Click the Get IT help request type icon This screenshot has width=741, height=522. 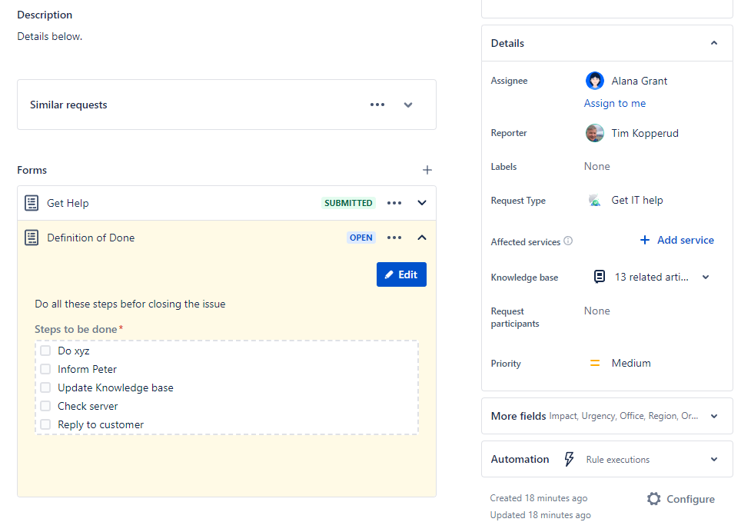pyautogui.click(x=594, y=201)
